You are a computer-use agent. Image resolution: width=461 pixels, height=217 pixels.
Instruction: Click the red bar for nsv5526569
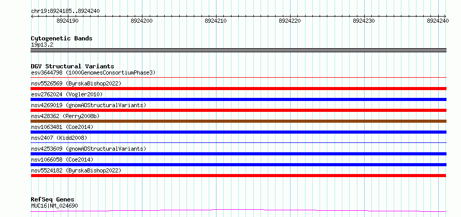click(x=238, y=89)
